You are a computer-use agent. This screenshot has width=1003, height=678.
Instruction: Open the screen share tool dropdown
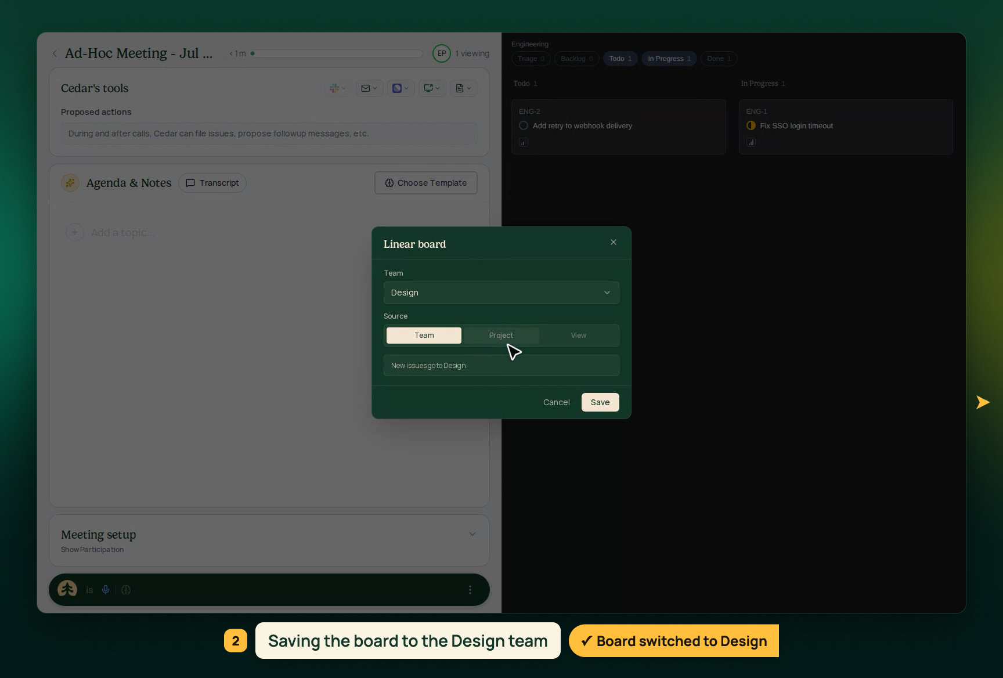(432, 88)
